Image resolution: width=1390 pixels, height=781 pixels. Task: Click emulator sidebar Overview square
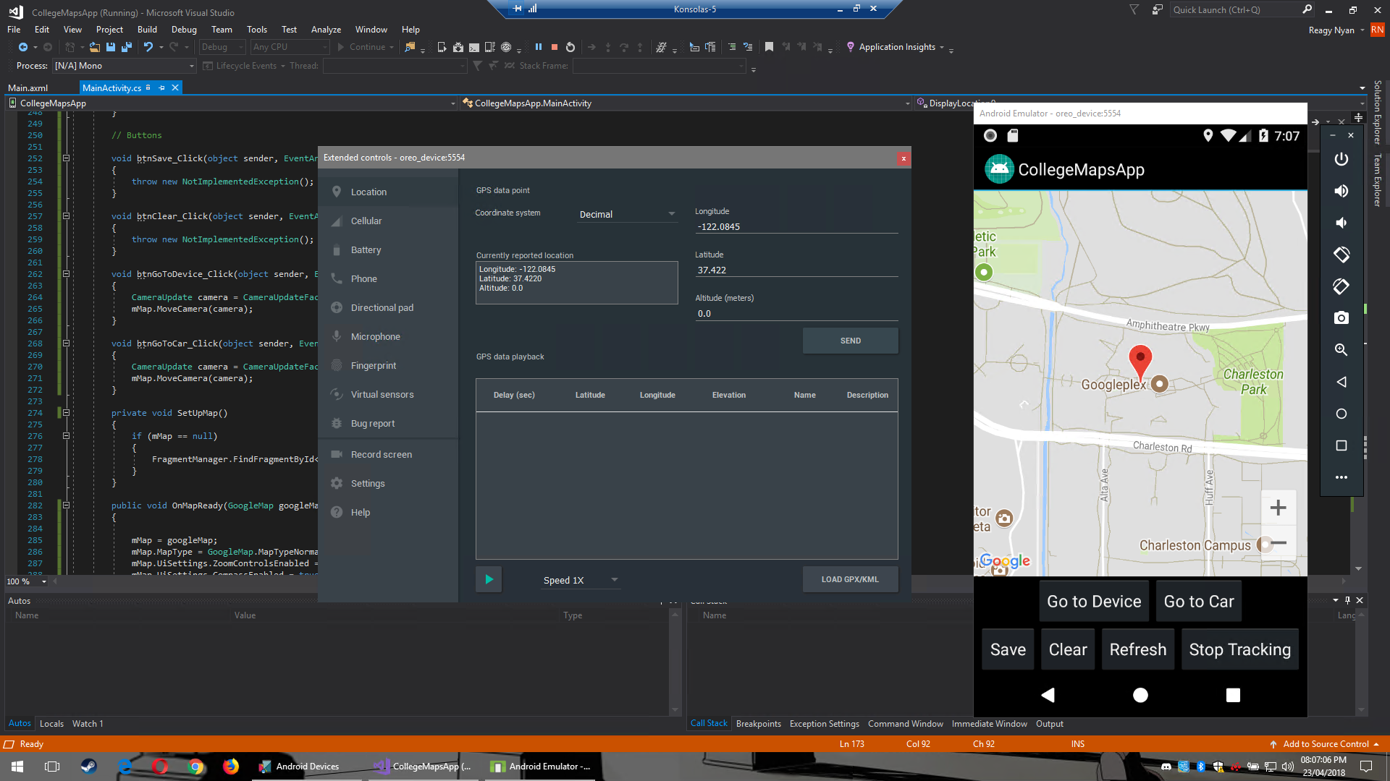[1341, 445]
